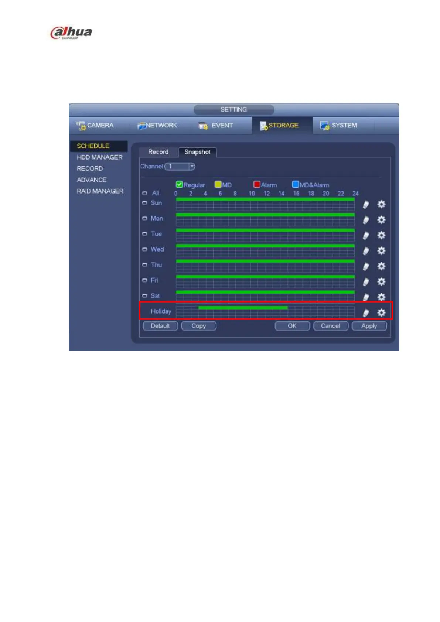Open the NETWORK tab
440x622 pixels.
click(157, 126)
